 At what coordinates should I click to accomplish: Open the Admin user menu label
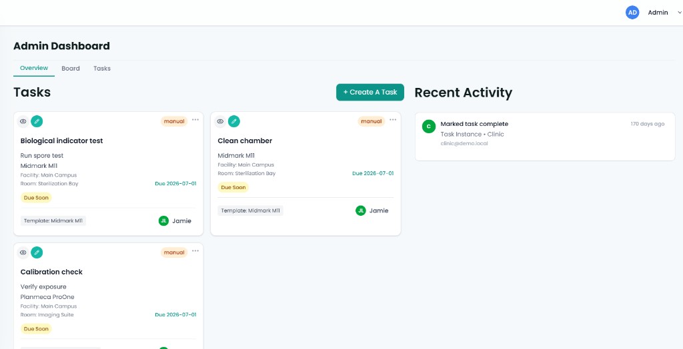[x=658, y=13]
